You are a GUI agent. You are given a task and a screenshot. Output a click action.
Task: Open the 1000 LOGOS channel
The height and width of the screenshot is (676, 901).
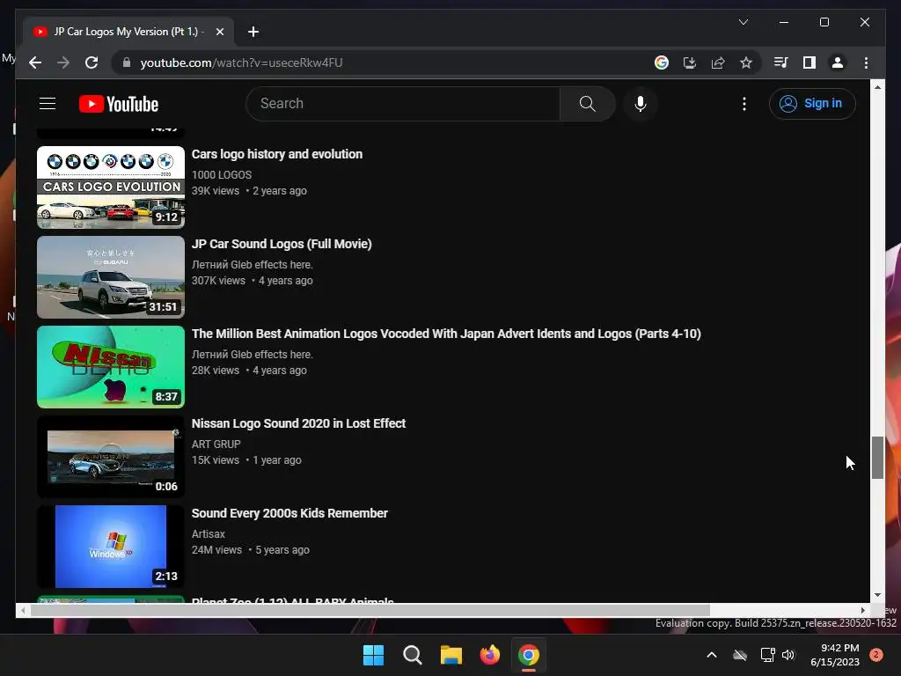pyautogui.click(x=222, y=175)
